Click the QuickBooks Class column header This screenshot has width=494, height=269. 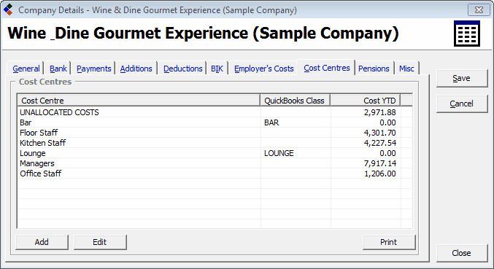pos(296,101)
